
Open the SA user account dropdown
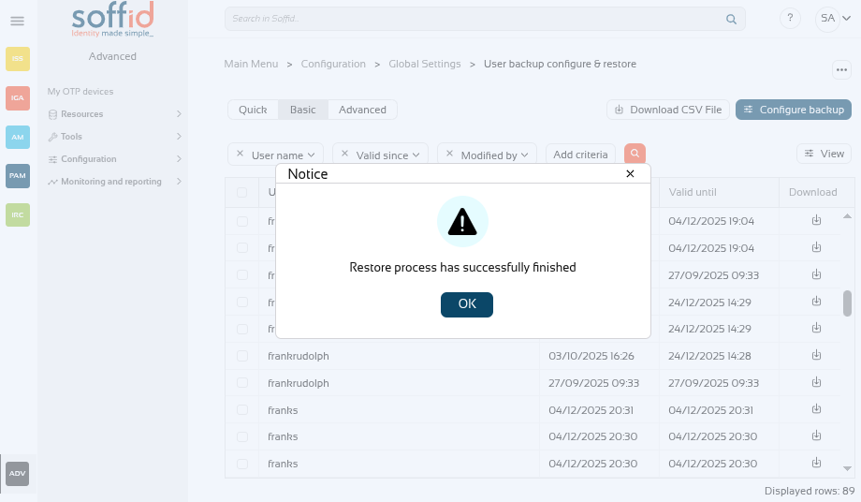[827, 19]
